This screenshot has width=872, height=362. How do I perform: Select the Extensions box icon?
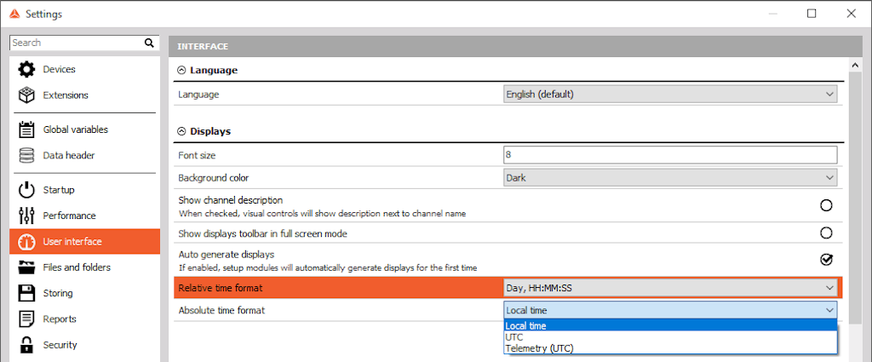[x=26, y=95]
